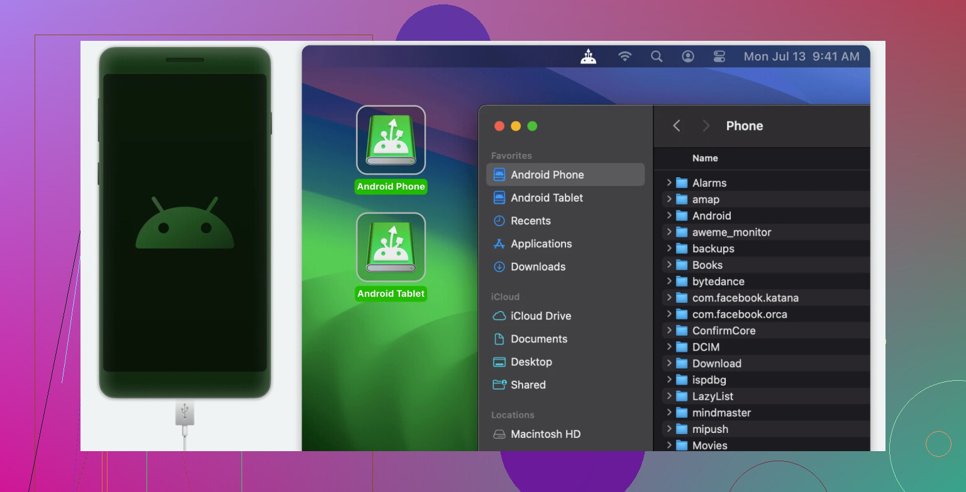Click the backups folder icon

point(682,248)
